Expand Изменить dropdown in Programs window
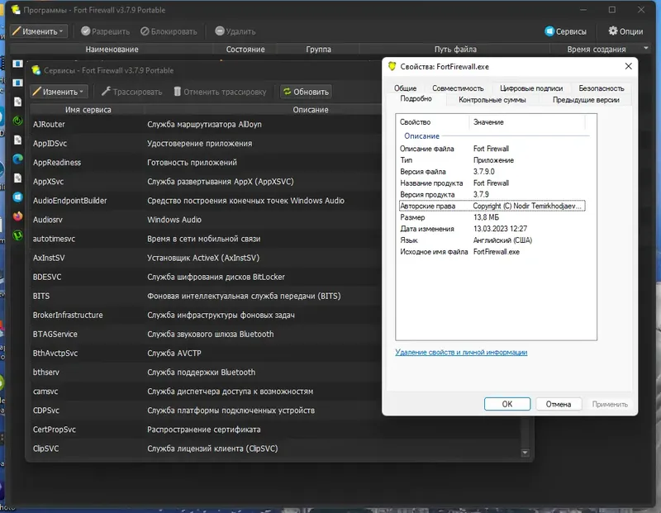Screen dimensions: 661x513 pos(38,31)
